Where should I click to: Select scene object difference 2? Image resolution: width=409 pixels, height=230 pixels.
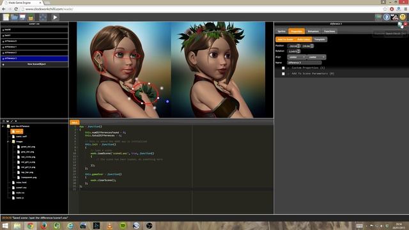coord(34,52)
